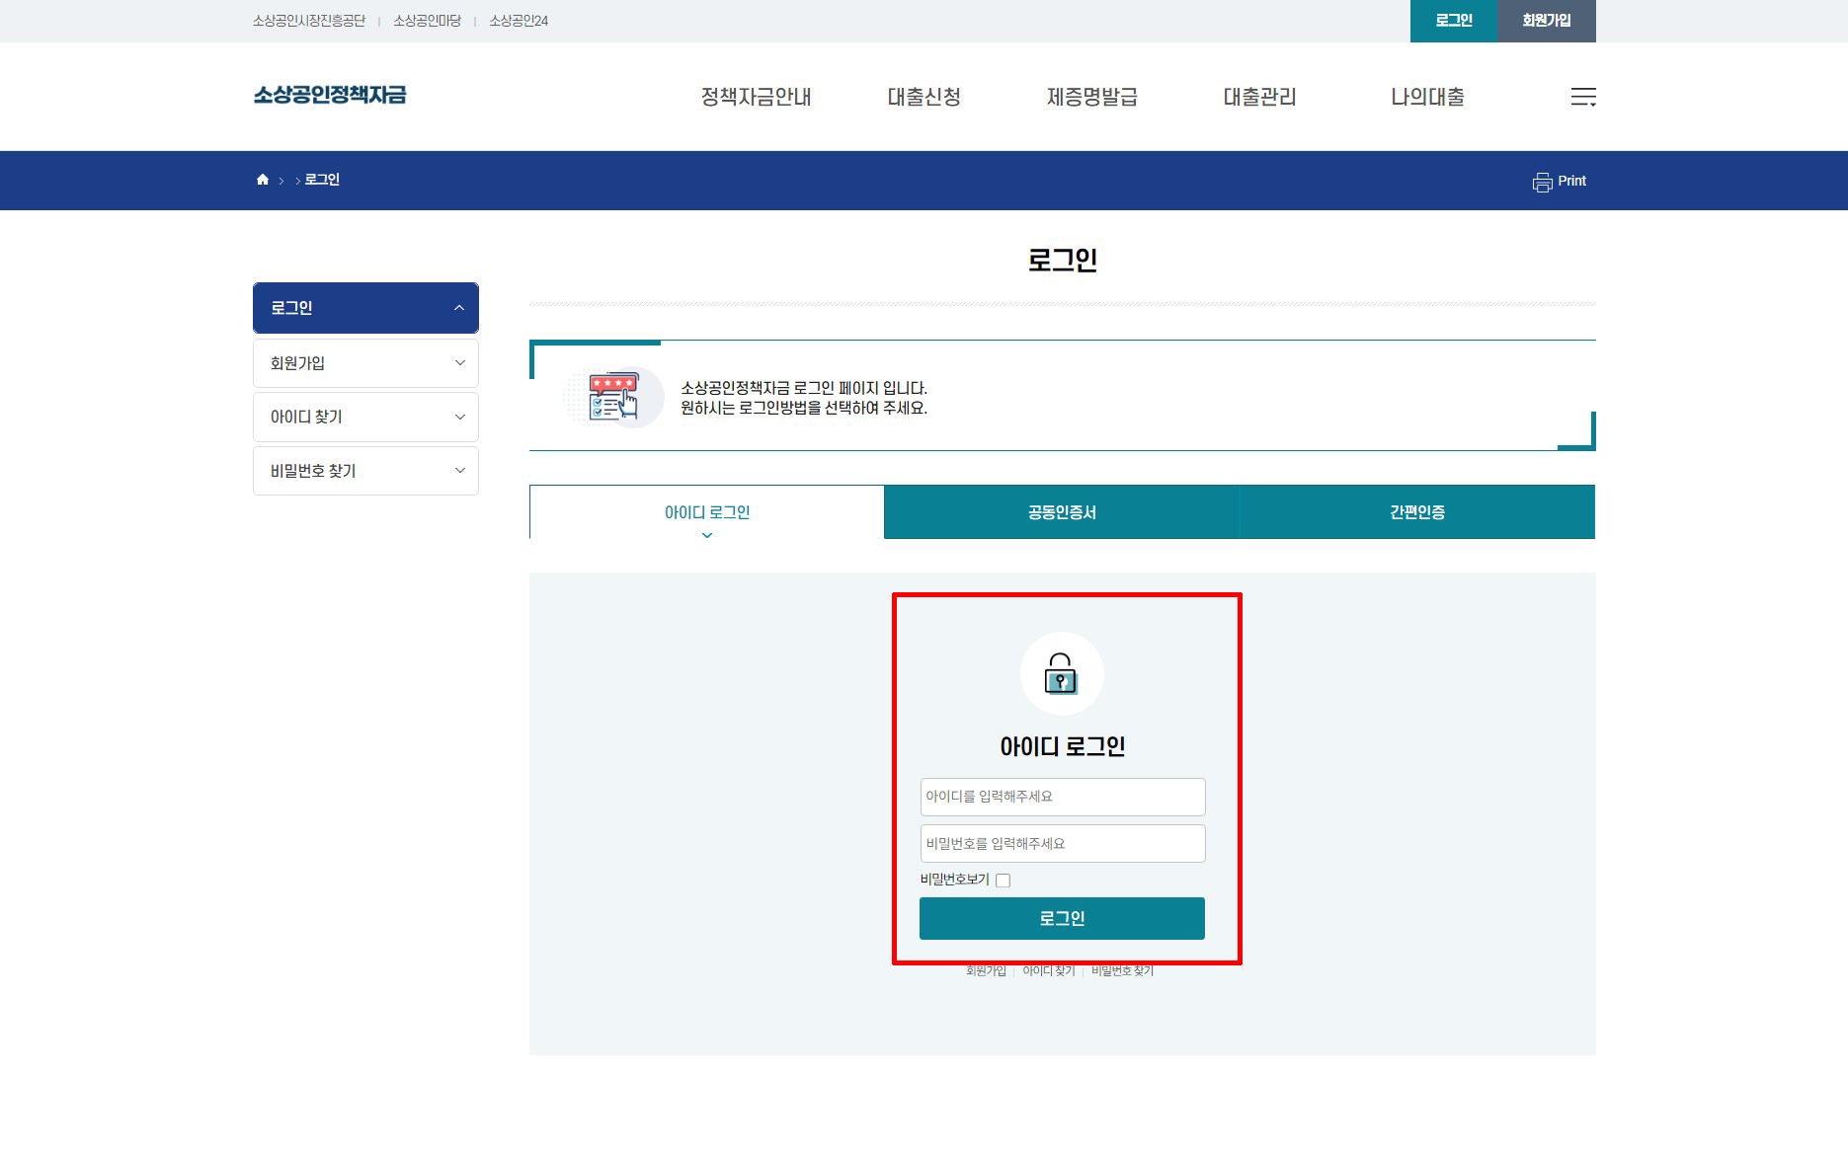Open the 정책자금안내 menu
The height and width of the screenshot is (1151, 1848).
(x=756, y=97)
